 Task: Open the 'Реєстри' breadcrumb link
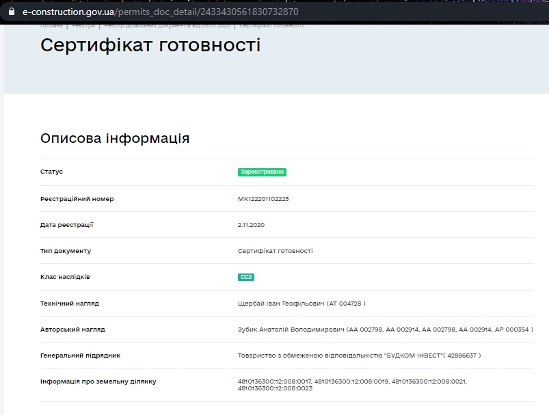(x=83, y=25)
